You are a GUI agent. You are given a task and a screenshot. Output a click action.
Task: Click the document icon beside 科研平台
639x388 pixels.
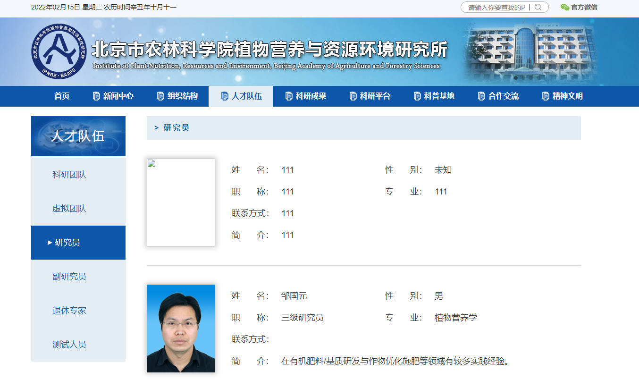(x=353, y=96)
